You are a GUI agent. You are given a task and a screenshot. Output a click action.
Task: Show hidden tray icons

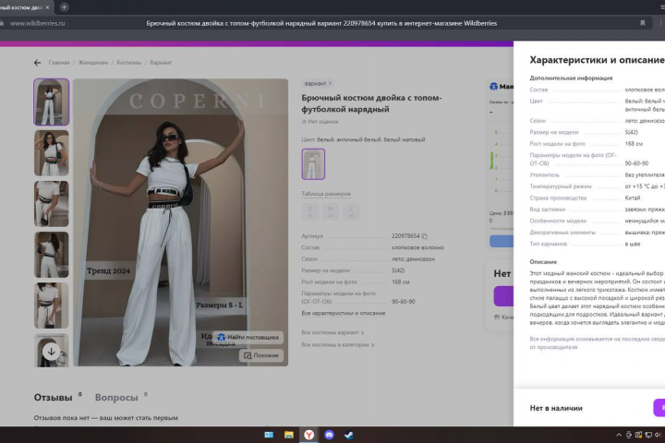pyautogui.click(x=619, y=435)
